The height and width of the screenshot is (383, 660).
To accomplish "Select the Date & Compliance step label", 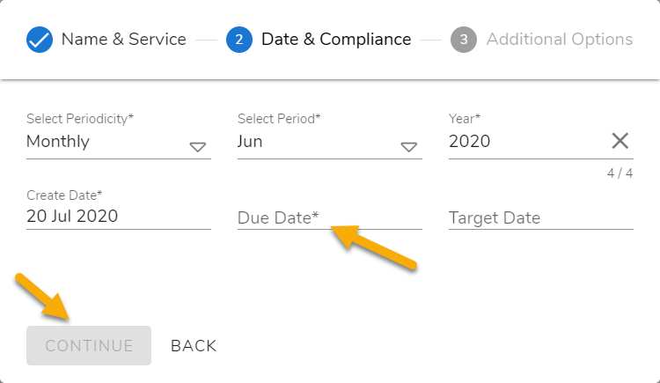I will (336, 40).
